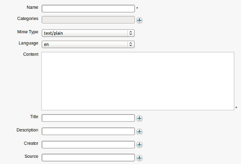This screenshot has height=164, width=241.
Task: Focus the Source text field
Action: point(88,157)
